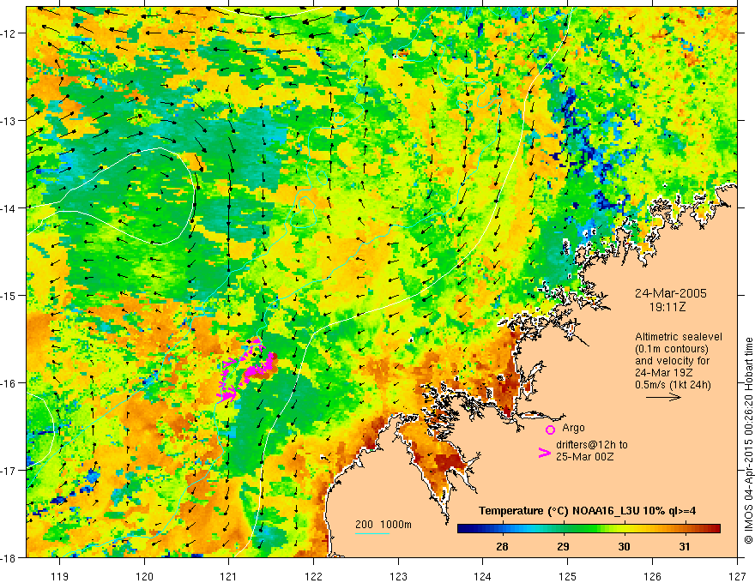The image size is (755, 583).
Task: Click the 19:11Z time label
Action: pyautogui.click(x=667, y=306)
